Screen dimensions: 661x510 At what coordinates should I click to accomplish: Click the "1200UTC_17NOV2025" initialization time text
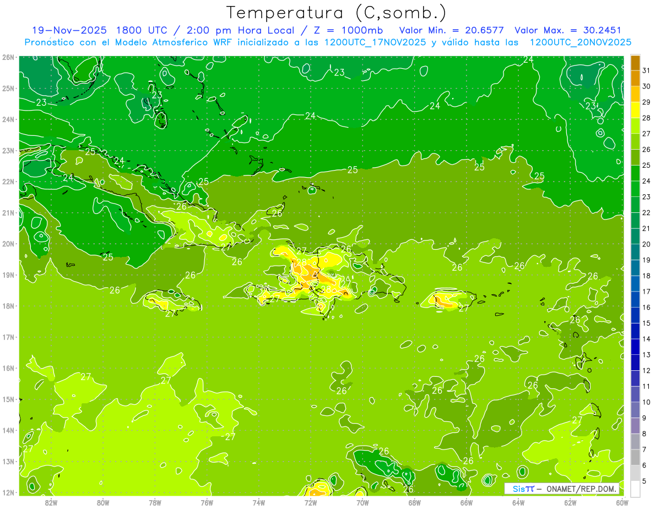(372, 42)
